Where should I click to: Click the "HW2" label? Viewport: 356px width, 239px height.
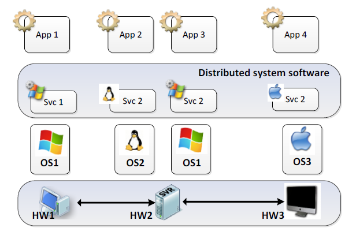pos(141,215)
